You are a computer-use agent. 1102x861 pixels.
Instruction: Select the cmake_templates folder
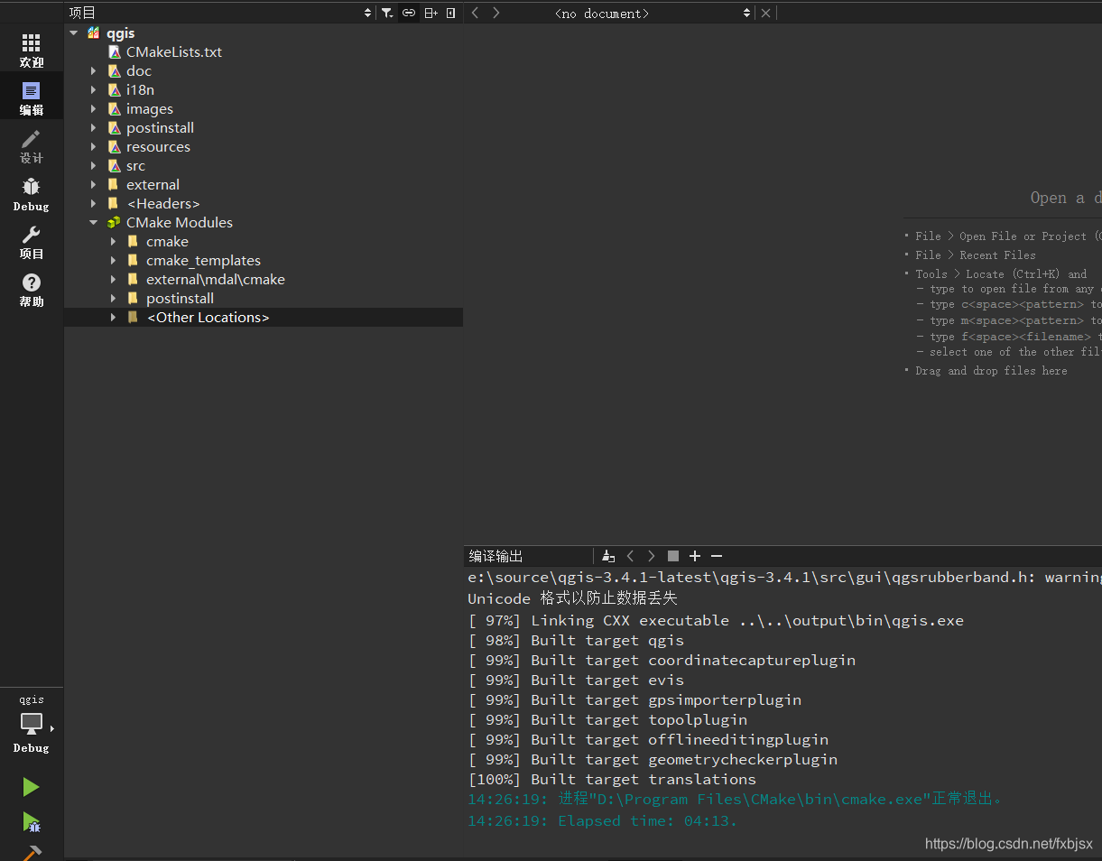click(x=203, y=260)
